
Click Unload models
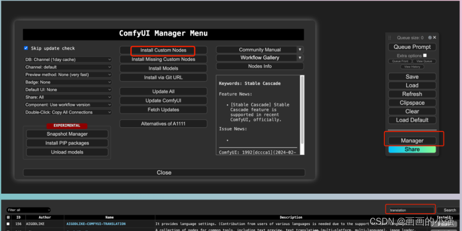point(67,152)
